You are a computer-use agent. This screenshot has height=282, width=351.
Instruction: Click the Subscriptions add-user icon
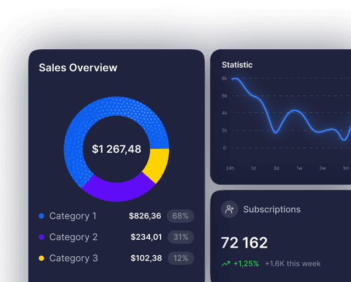(229, 209)
